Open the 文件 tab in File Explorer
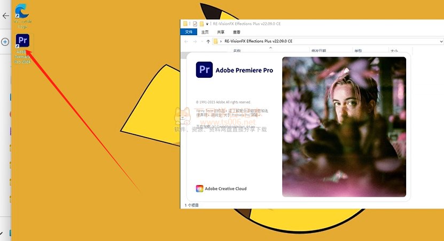The height and width of the screenshot is (241, 444). [189, 32]
